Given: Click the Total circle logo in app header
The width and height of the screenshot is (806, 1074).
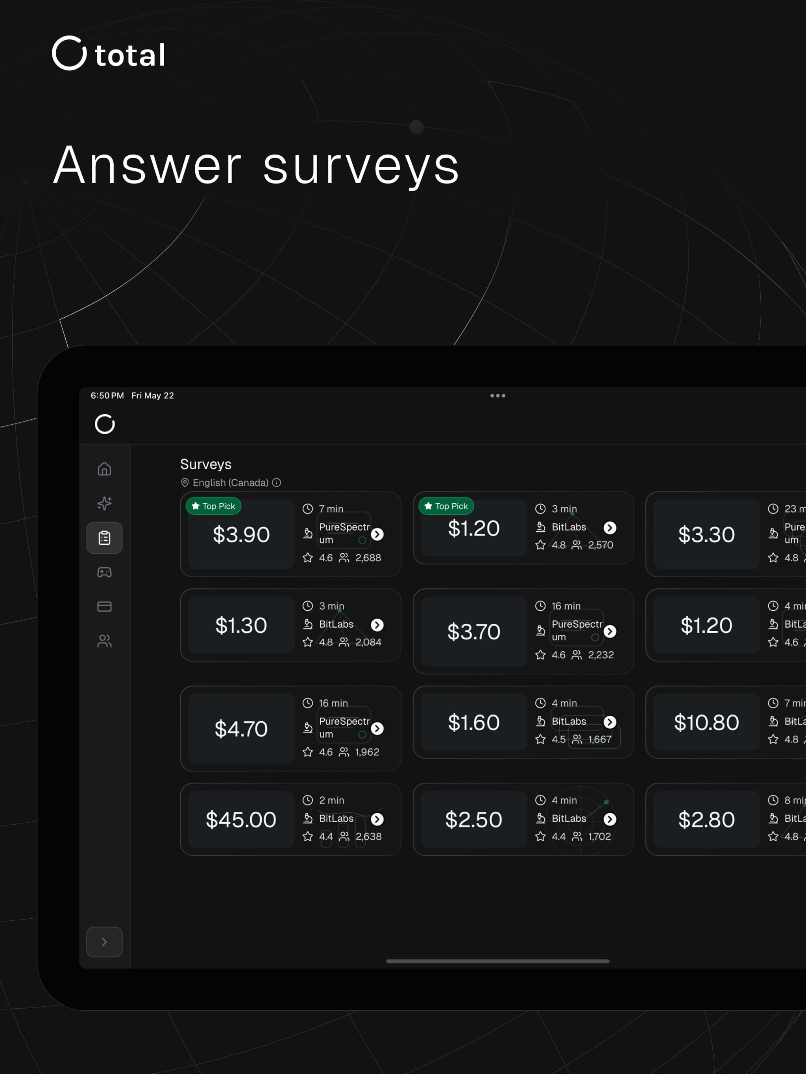Looking at the screenshot, I should coord(104,424).
